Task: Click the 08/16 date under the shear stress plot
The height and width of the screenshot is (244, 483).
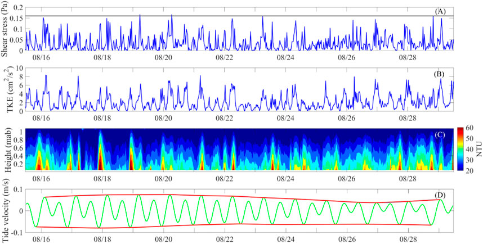Action: (x=41, y=57)
